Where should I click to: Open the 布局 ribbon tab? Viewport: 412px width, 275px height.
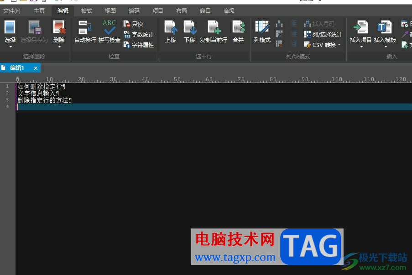[x=181, y=11]
